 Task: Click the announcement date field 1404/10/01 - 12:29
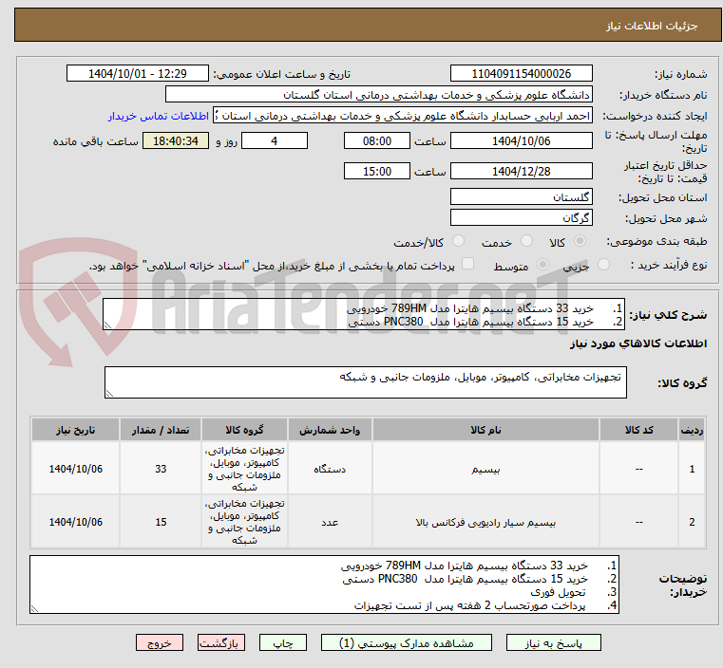point(138,74)
